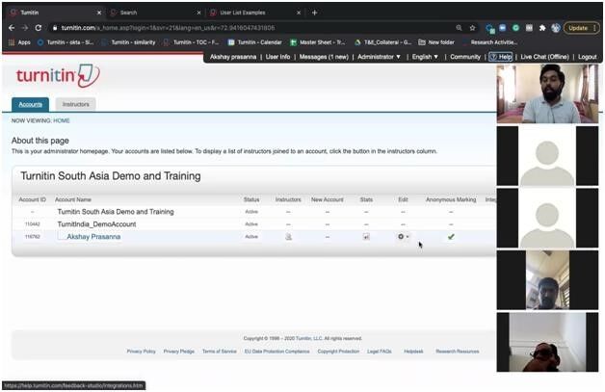Switch to the Instructors tab

click(x=75, y=104)
